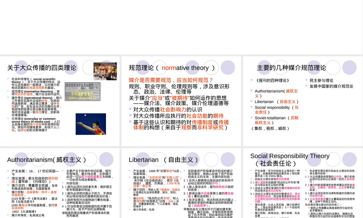Screen dimensions: 363x218
Task: Click bullet 社会科学理论 (social scientific theory)
Action: [36, 84]
